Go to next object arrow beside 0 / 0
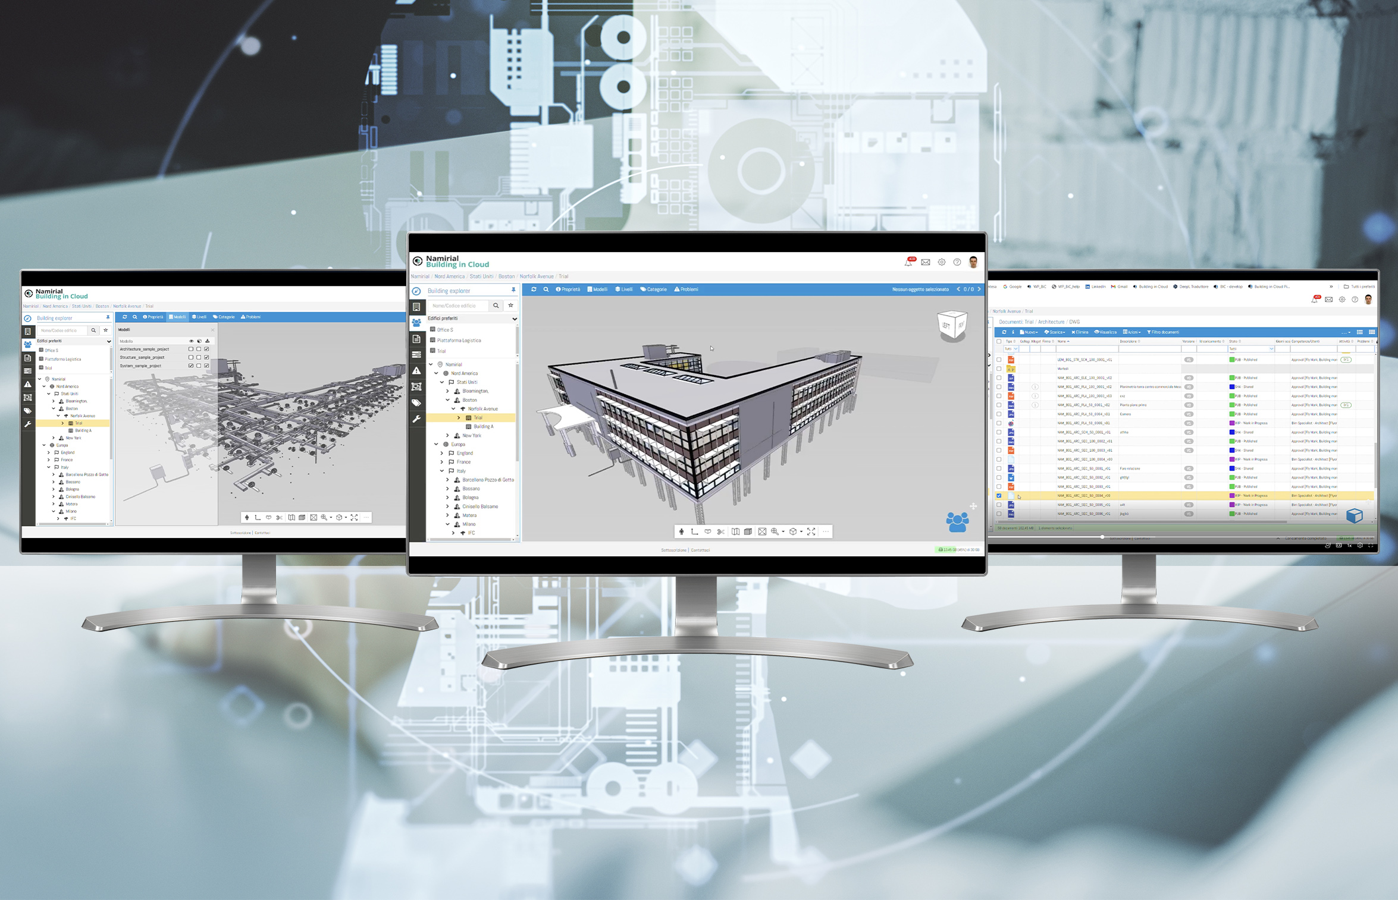The height and width of the screenshot is (900, 1398). [x=979, y=289]
